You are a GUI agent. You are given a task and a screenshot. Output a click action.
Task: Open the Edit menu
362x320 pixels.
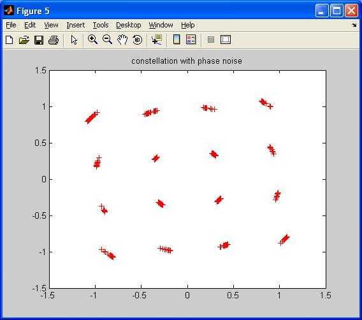[x=30, y=25]
